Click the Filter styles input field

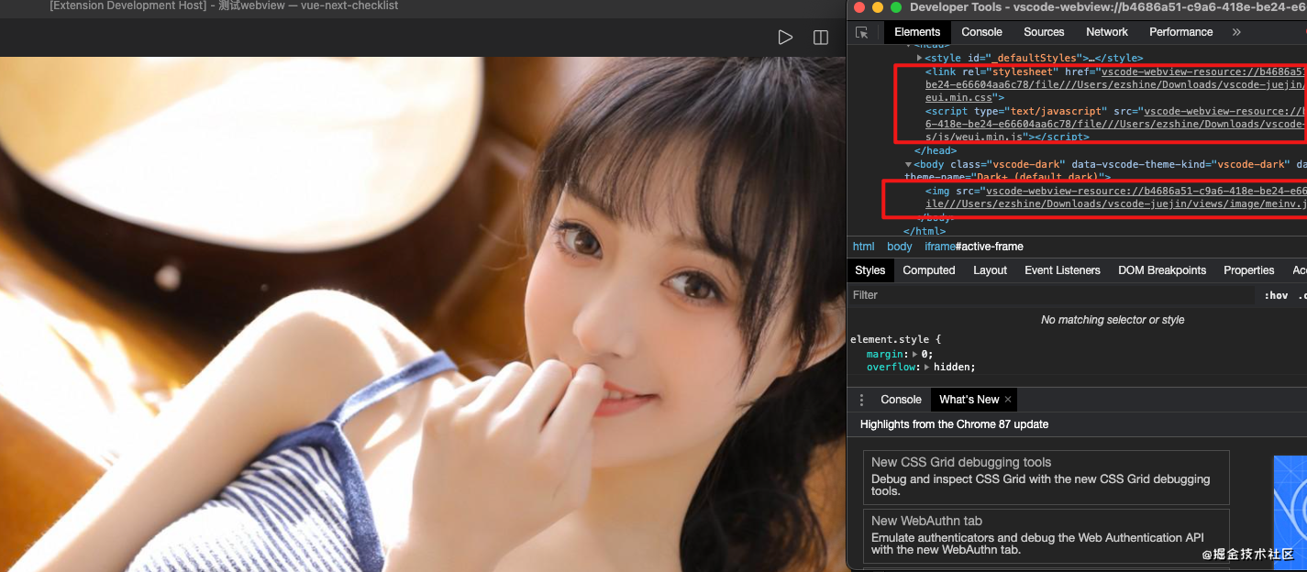1050,295
